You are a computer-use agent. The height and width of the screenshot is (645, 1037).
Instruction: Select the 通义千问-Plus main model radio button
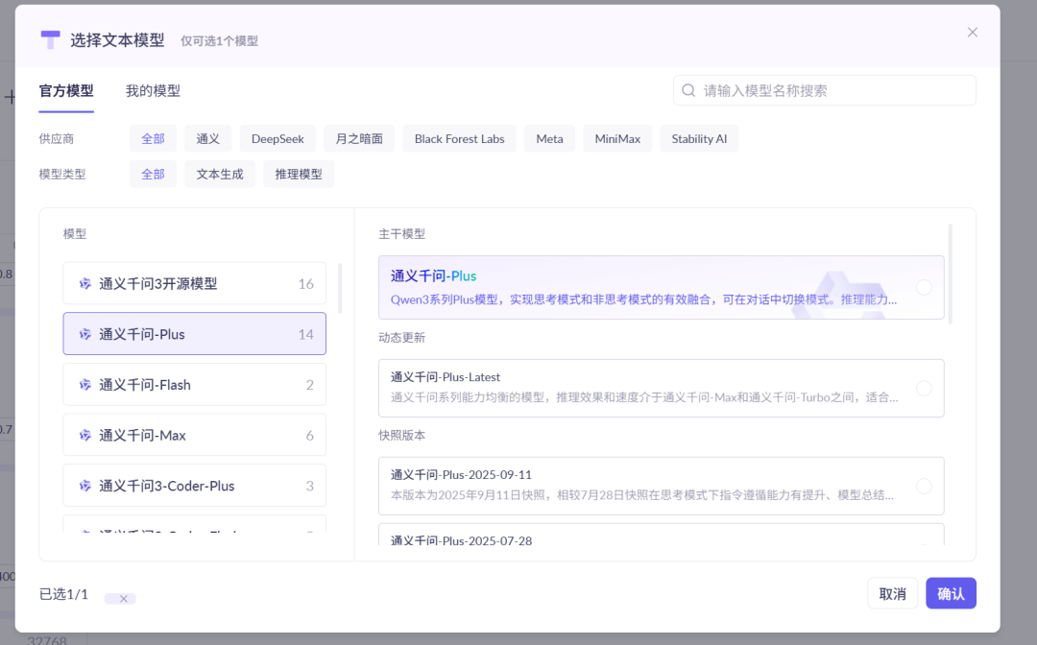click(924, 284)
